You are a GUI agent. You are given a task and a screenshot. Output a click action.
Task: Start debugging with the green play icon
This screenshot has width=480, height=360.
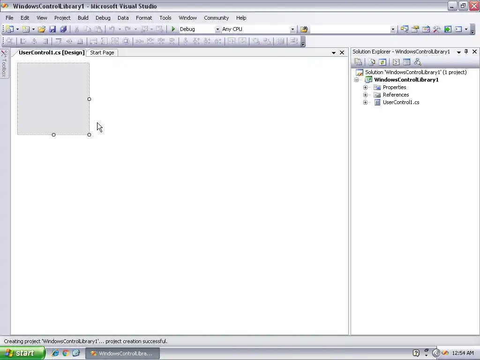coord(173,29)
